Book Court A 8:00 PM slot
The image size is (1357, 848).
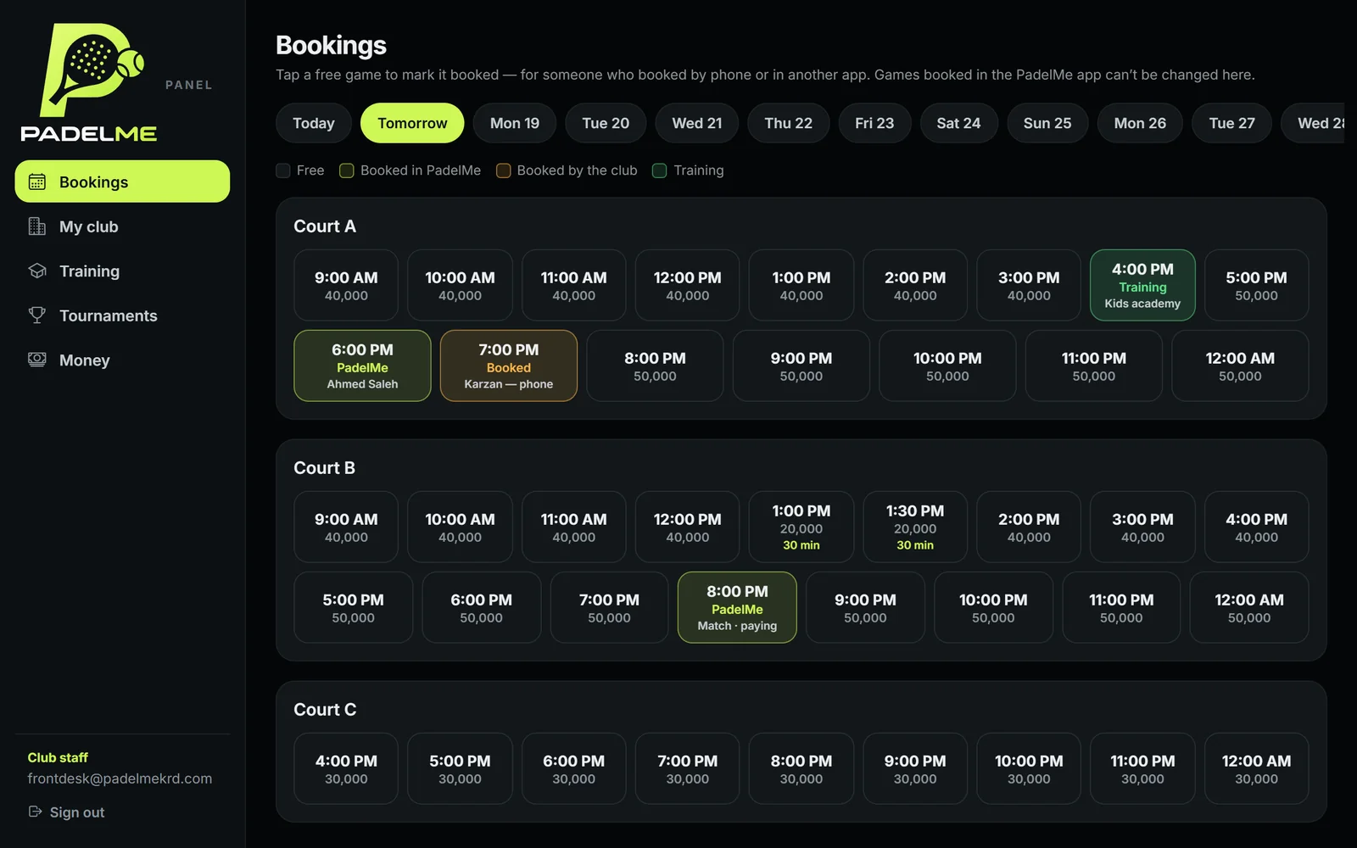click(655, 365)
